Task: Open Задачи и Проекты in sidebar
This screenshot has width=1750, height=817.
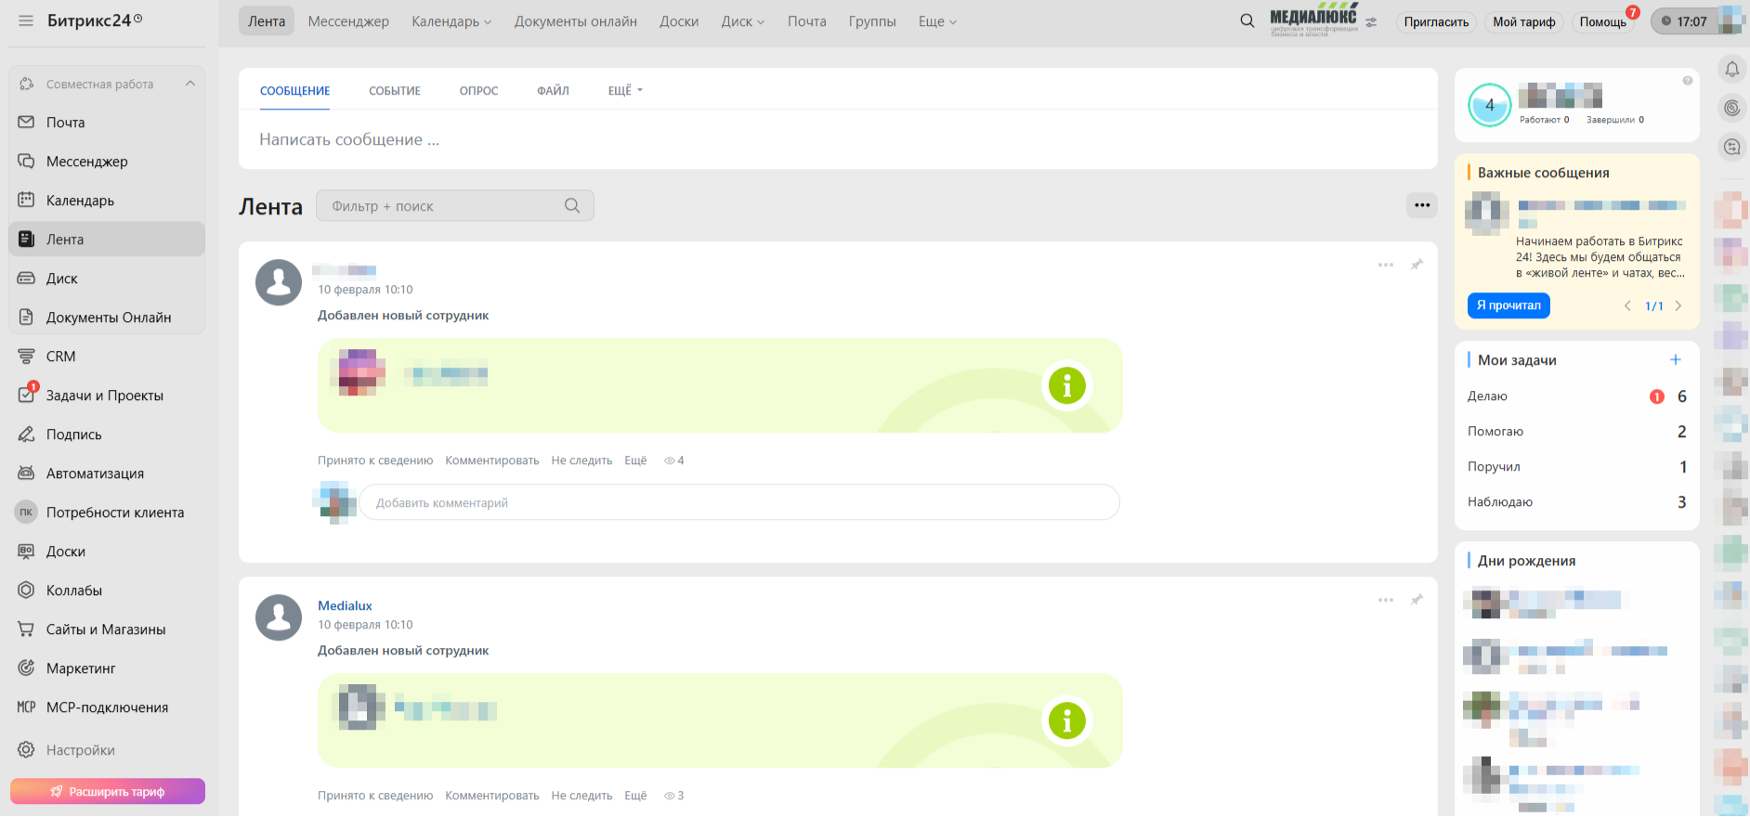Action: point(104,396)
